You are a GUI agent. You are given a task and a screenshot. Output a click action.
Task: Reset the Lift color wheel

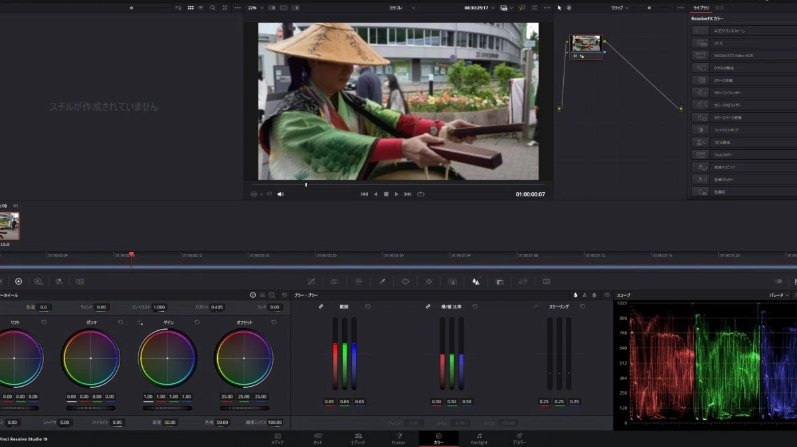coord(44,322)
